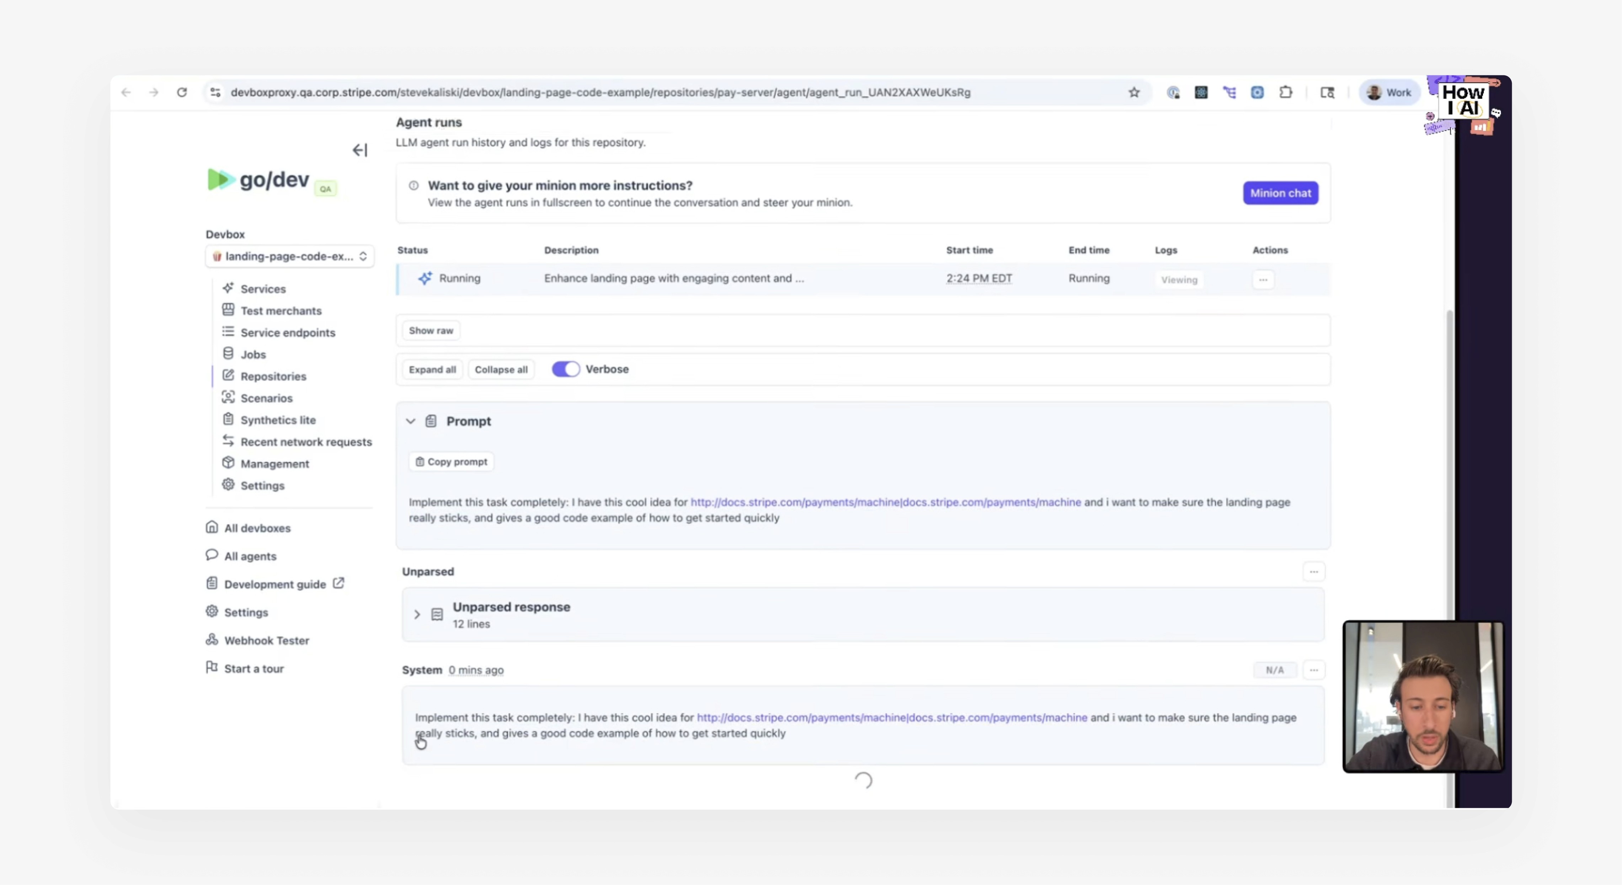Open Repositories in the sidebar
This screenshot has width=1622, height=885.
pyautogui.click(x=273, y=377)
